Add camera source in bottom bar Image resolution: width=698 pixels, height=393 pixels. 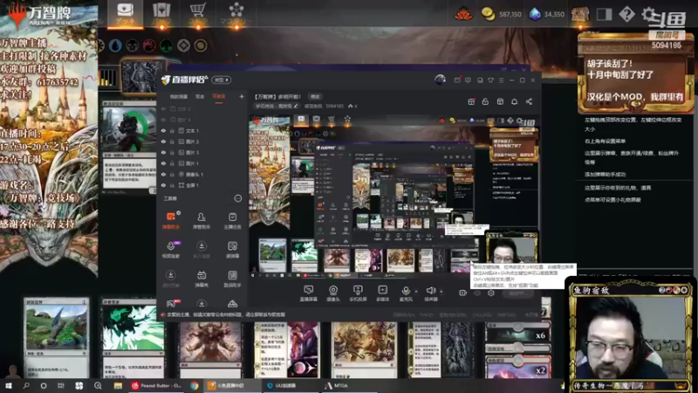coord(333,293)
